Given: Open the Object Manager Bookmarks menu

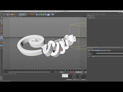Looking at the screenshot, I should tap(103, 14).
